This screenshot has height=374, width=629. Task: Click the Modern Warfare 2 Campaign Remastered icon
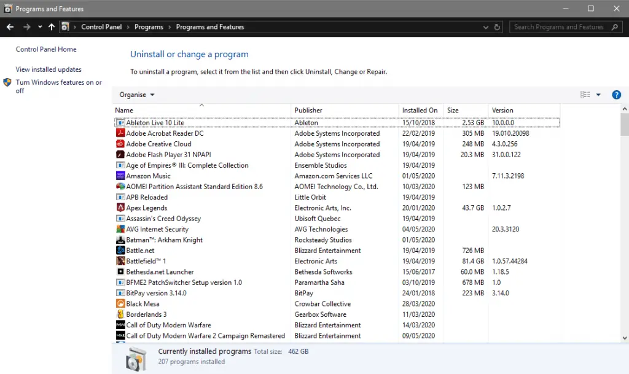click(x=120, y=335)
